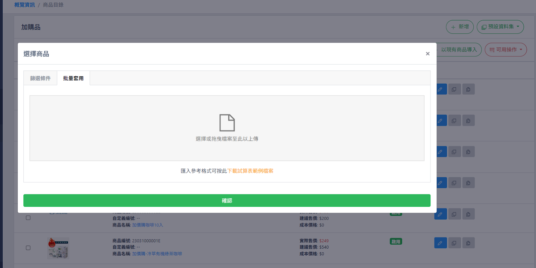Viewport: 536px width, 268px height.
Task: Open the 加價購-冷萃有機綠茶咖啡 product link
Action: coord(157,254)
